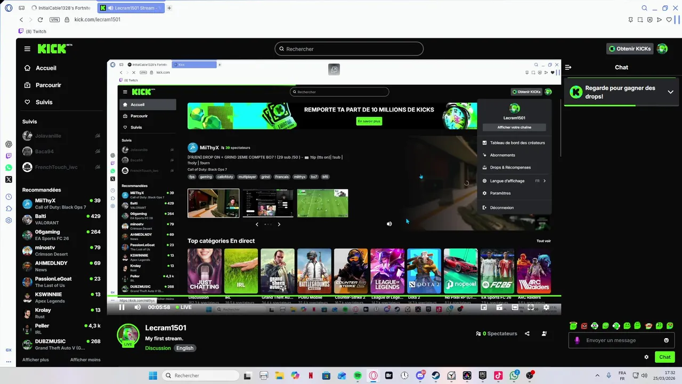682x384 pixels.
Task: Open X (Twitter) in the Opera sidebar
Action: tap(9, 179)
